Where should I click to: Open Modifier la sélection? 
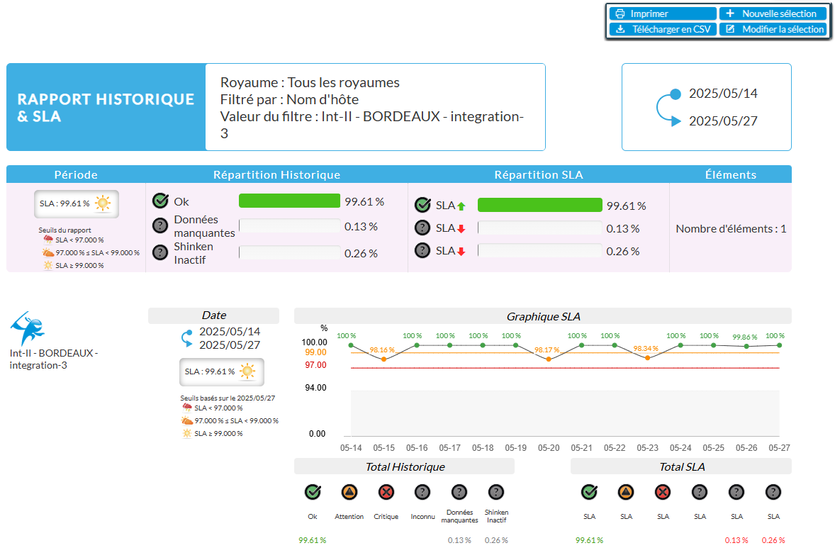click(773, 29)
